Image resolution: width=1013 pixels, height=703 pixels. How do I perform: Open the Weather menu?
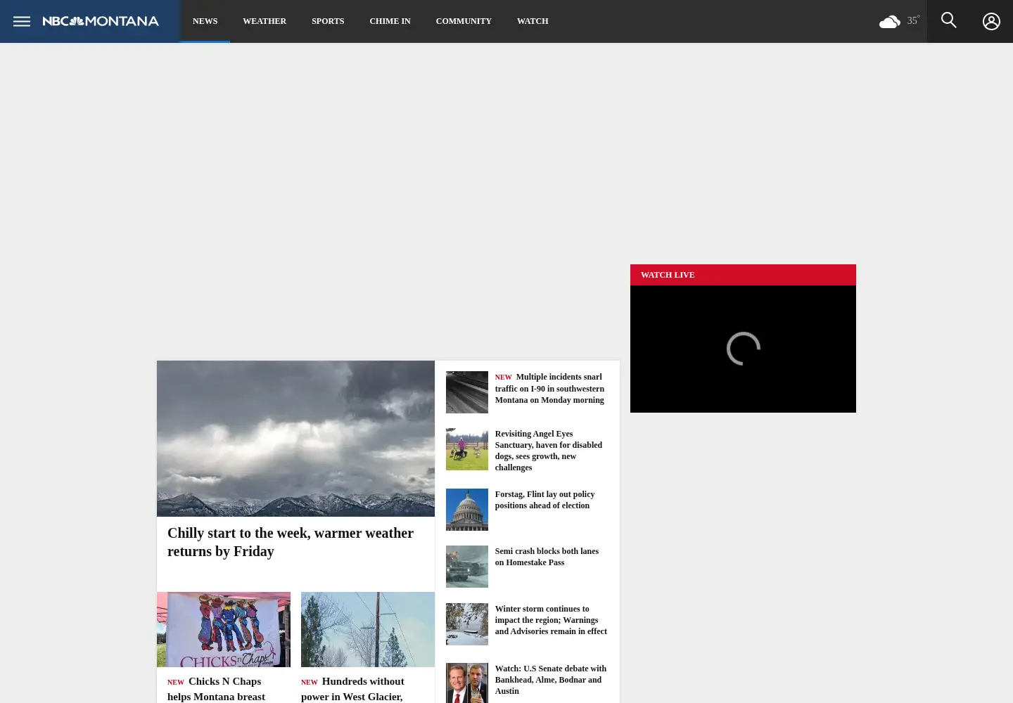(x=265, y=21)
